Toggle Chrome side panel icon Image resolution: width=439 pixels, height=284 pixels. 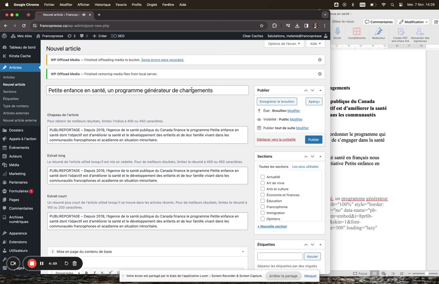coord(306,26)
